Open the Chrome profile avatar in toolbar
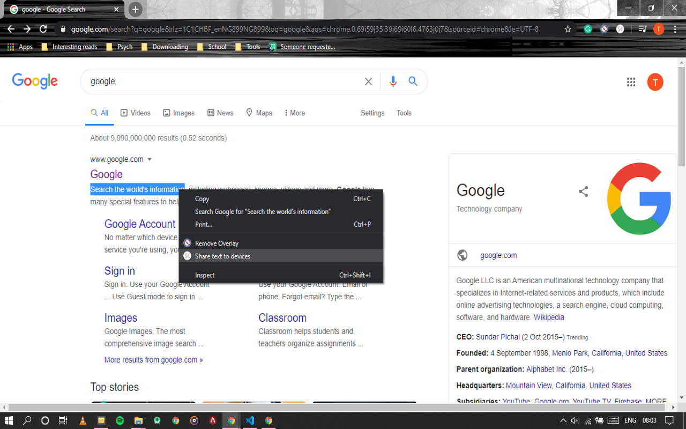Viewport: 686px width, 429px height. pos(659,29)
